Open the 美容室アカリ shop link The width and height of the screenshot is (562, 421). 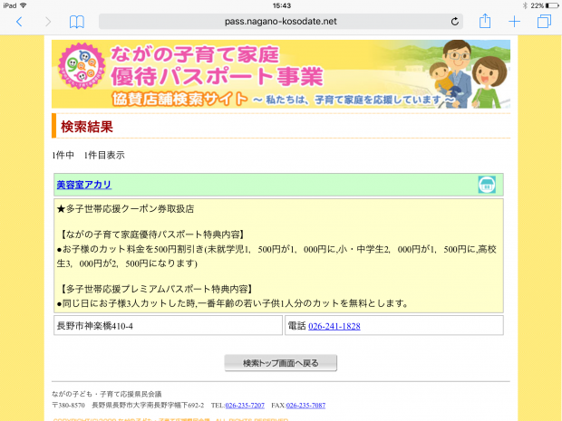coord(83,185)
